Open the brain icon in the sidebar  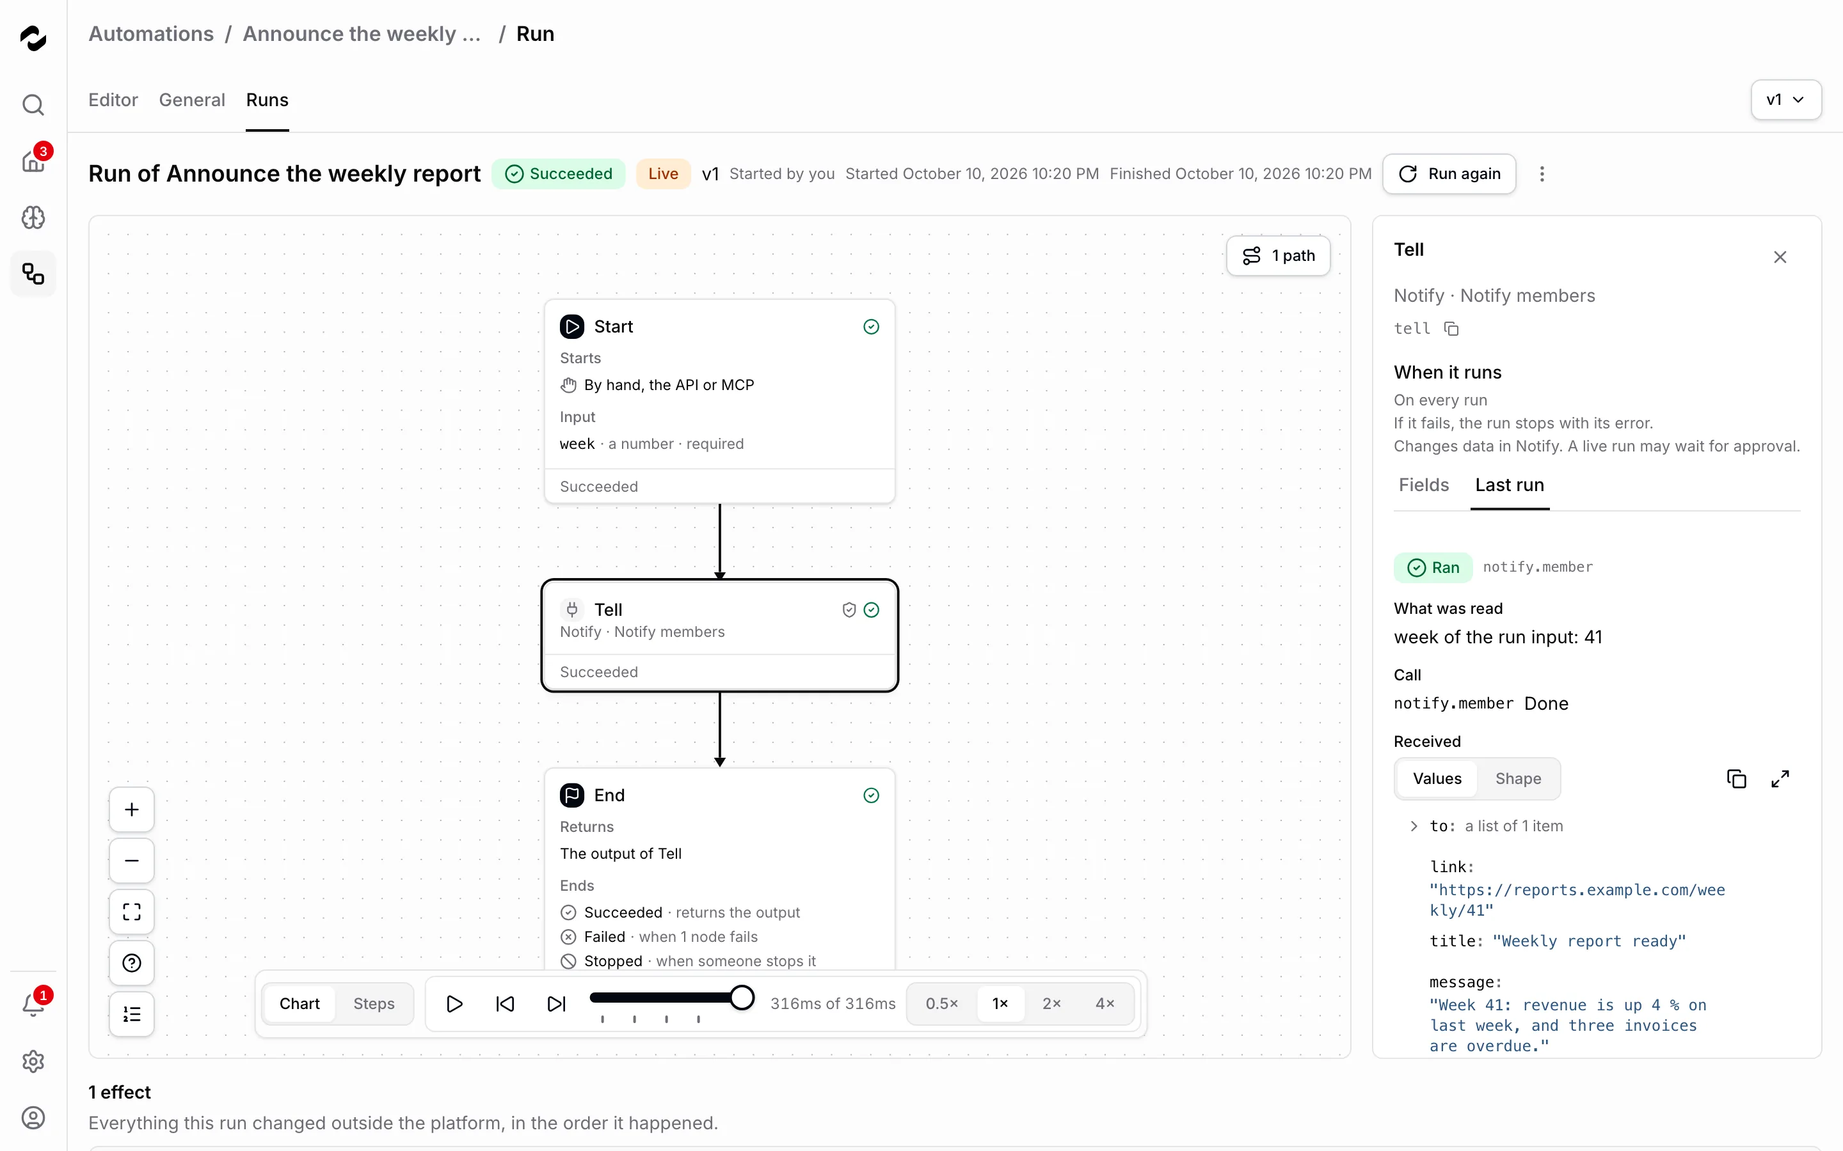click(x=33, y=217)
